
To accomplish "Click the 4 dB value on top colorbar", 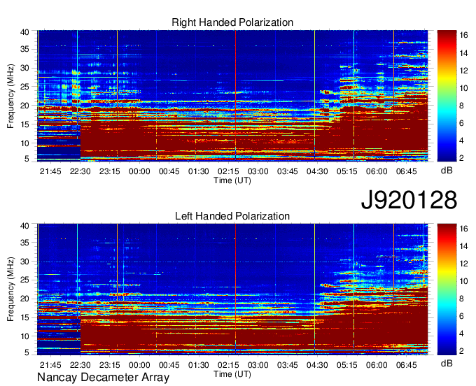I will [461, 141].
